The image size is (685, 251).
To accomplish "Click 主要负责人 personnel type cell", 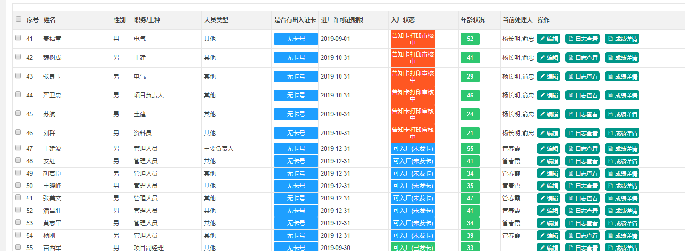I will [x=219, y=148].
